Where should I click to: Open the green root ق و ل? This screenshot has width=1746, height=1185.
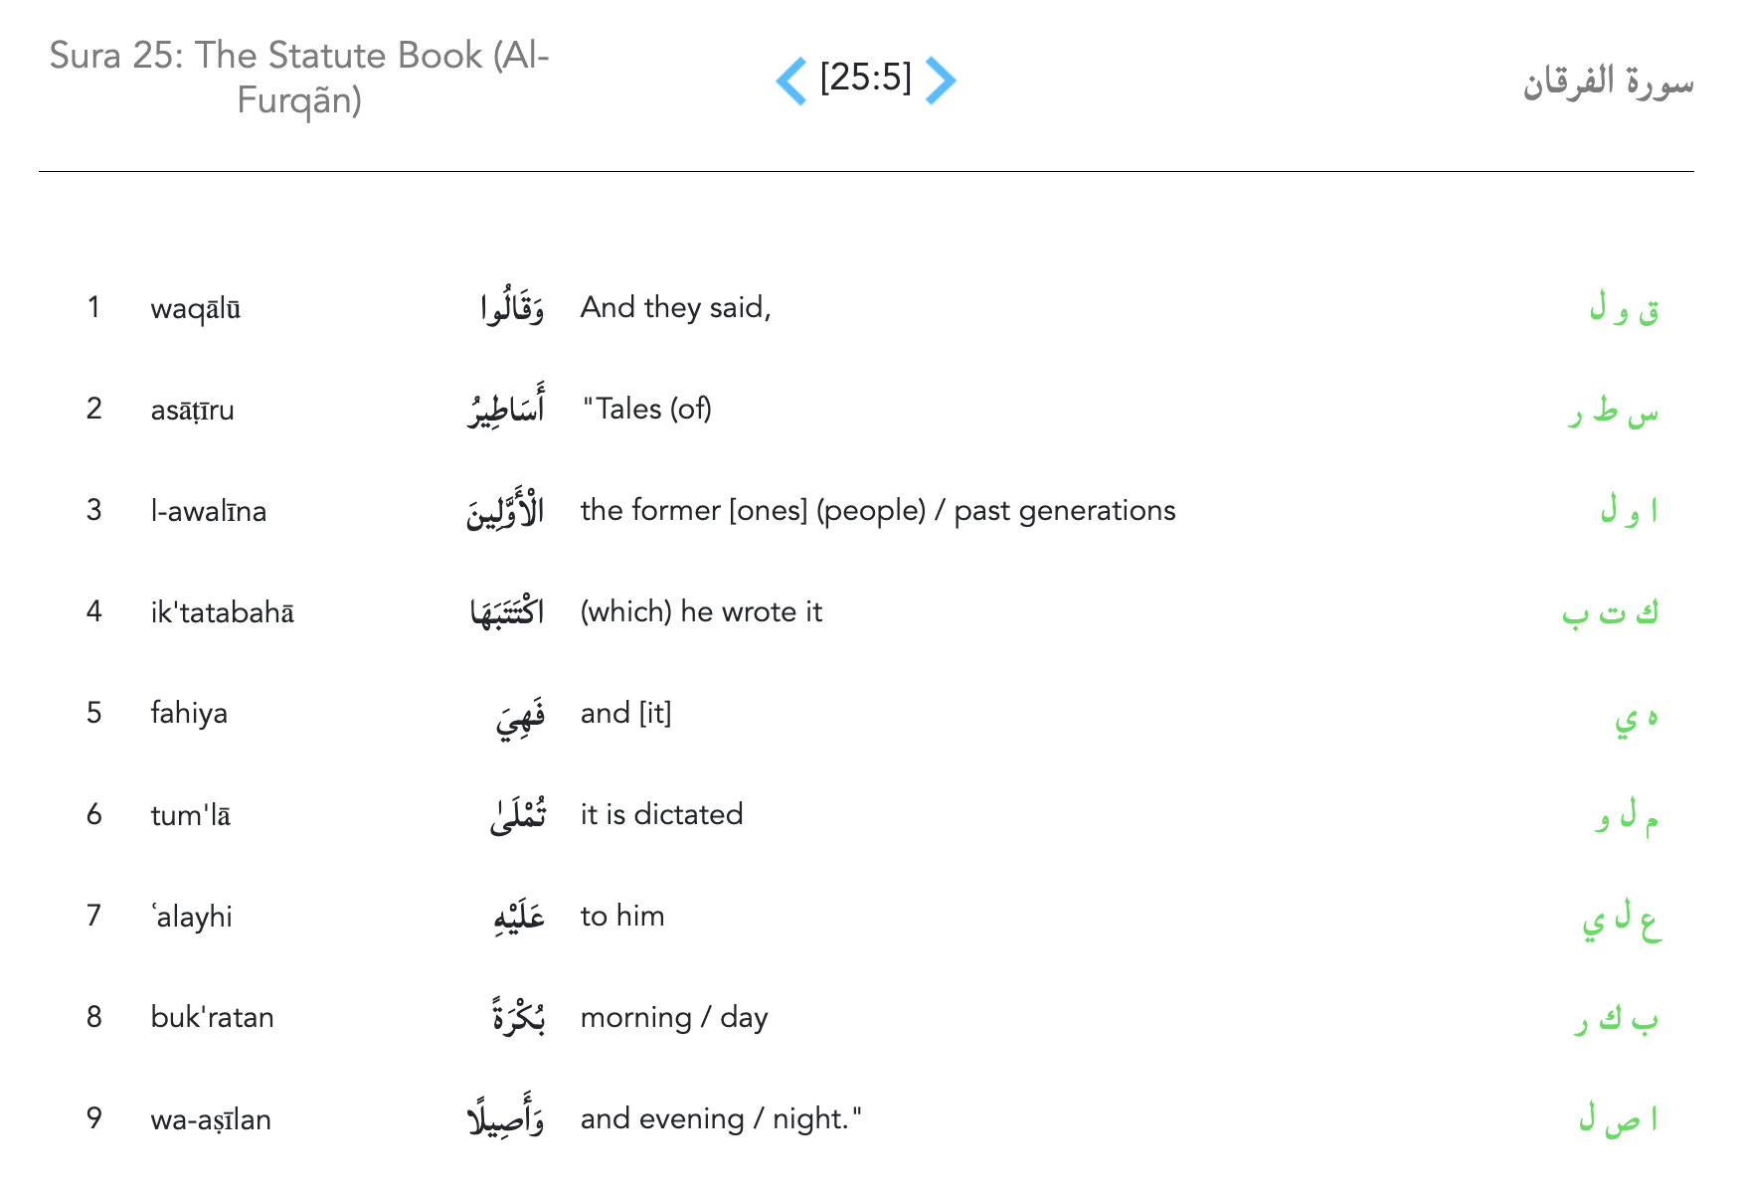point(1624,309)
